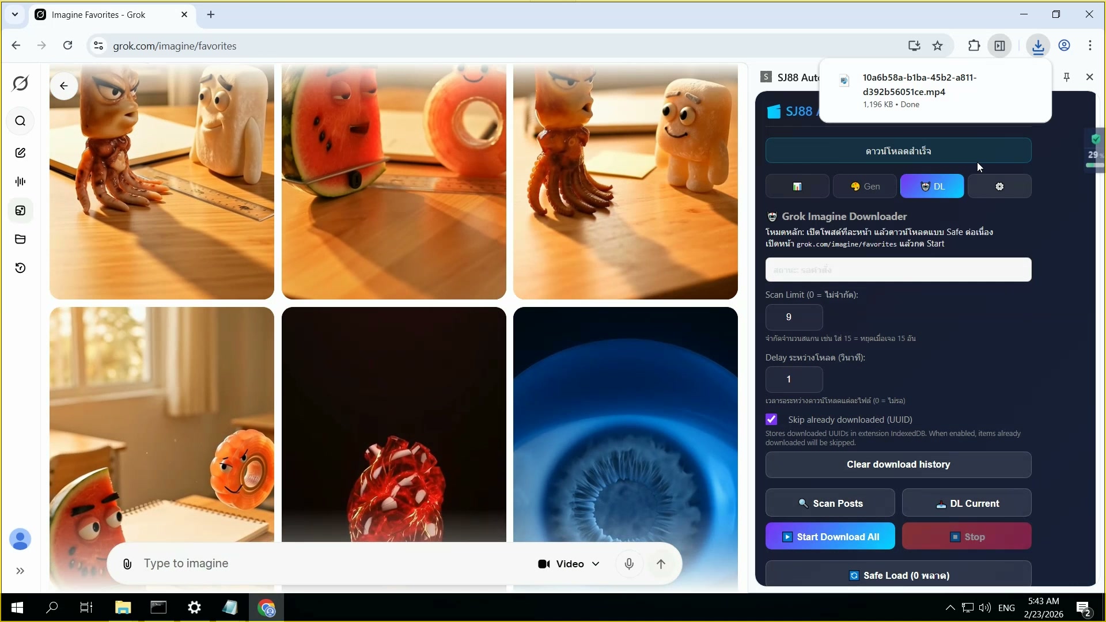Screen dimensions: 1106x622
Task: Click the back arrow over the gallery
Action: coord(63,86)
